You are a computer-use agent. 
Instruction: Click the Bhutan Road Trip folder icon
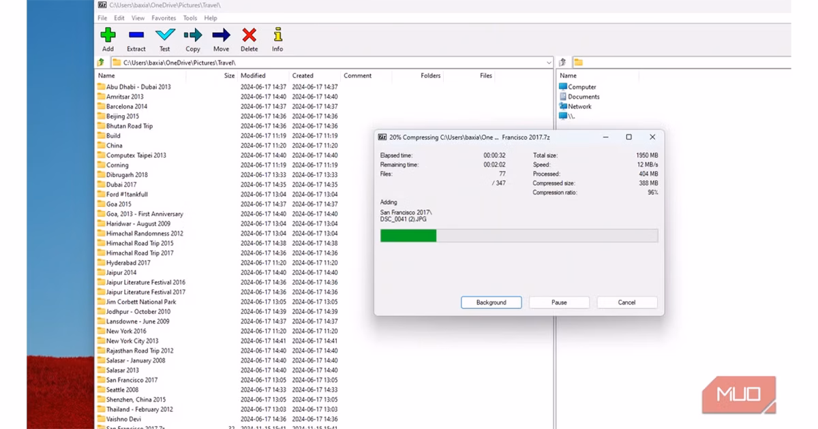[x=101, y=126]
